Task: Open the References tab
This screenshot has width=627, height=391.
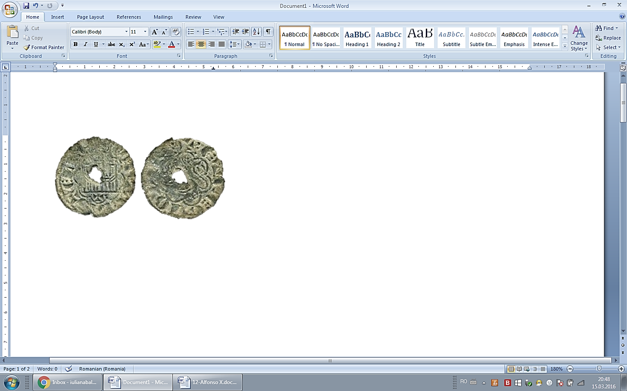Action: coord(128,17)
